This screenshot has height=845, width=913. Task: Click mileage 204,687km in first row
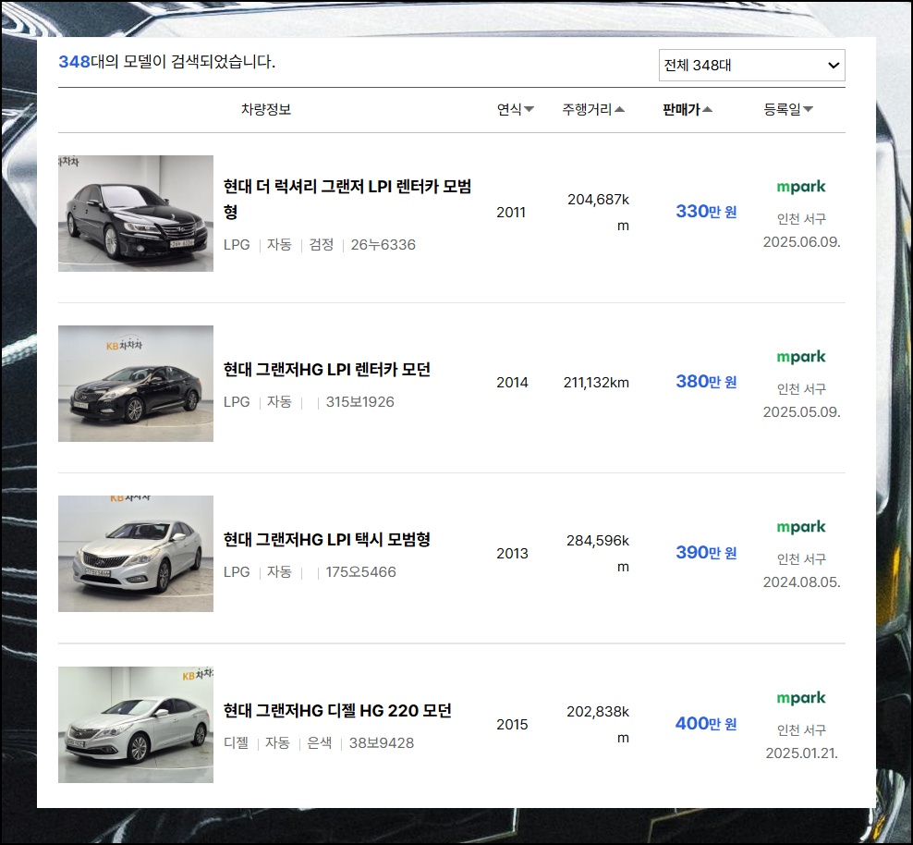[x=598, y=212]
